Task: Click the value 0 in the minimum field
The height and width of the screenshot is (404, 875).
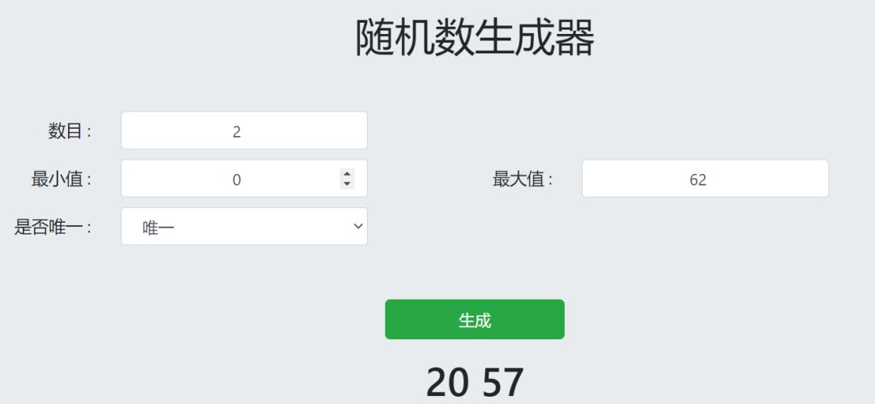Action: pyautogui.click(x=237, y=180)
